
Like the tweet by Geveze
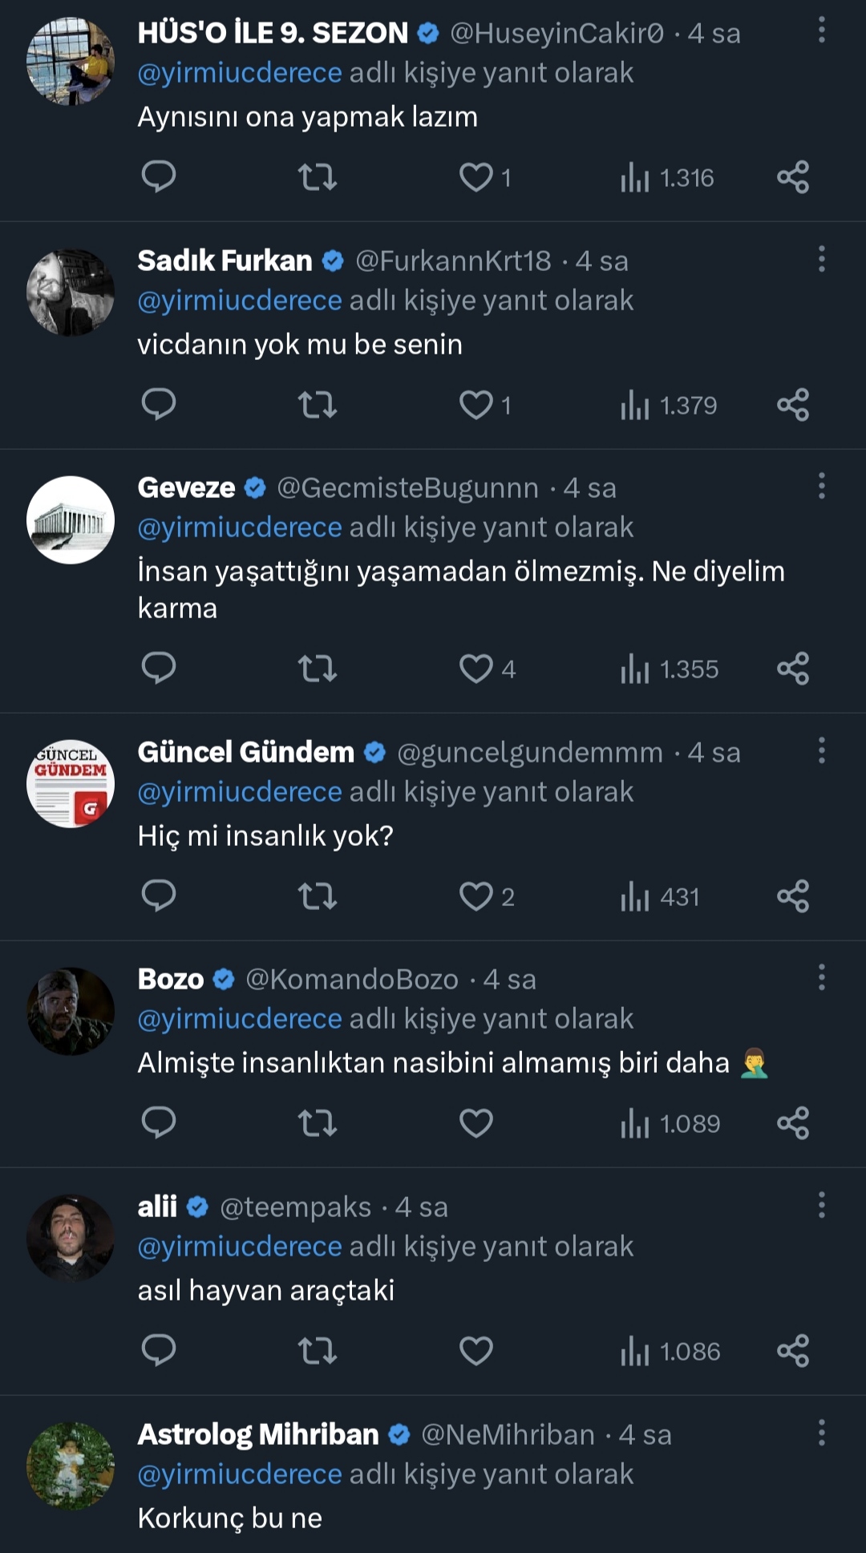pos(475,668)
